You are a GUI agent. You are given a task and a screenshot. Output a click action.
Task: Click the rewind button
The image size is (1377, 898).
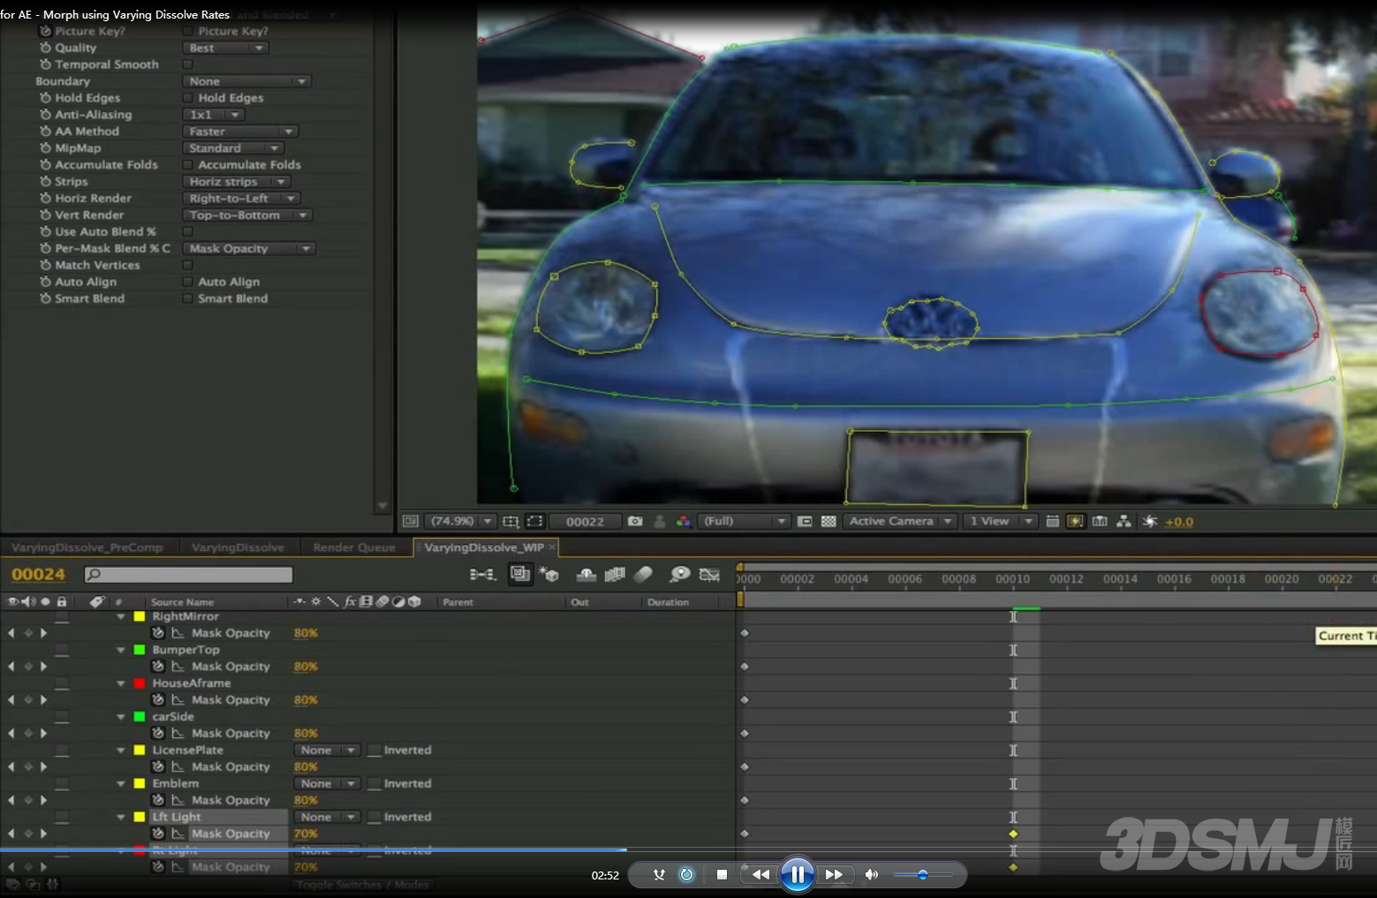coord(760,875)
